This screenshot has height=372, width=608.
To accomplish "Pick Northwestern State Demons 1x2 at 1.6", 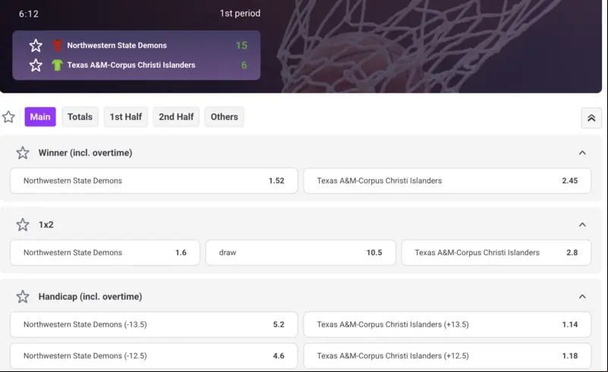I will 105,253.
